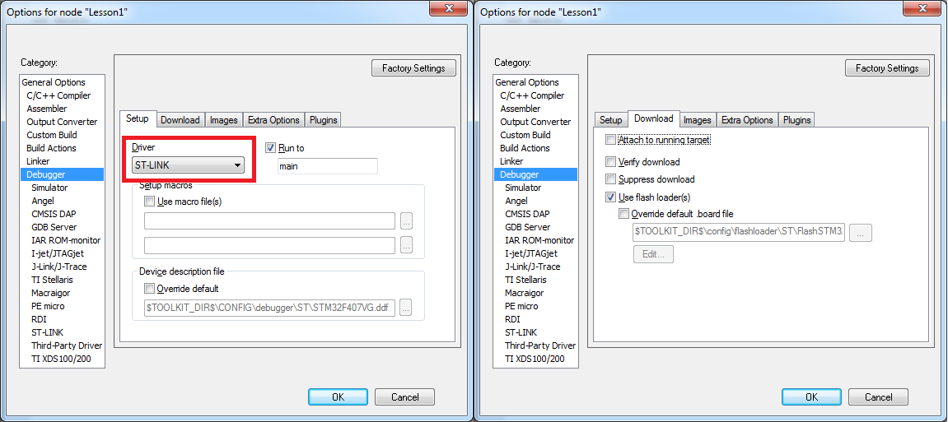
Task: Browse for the first macro file
Action: click(x=406, y=221)
